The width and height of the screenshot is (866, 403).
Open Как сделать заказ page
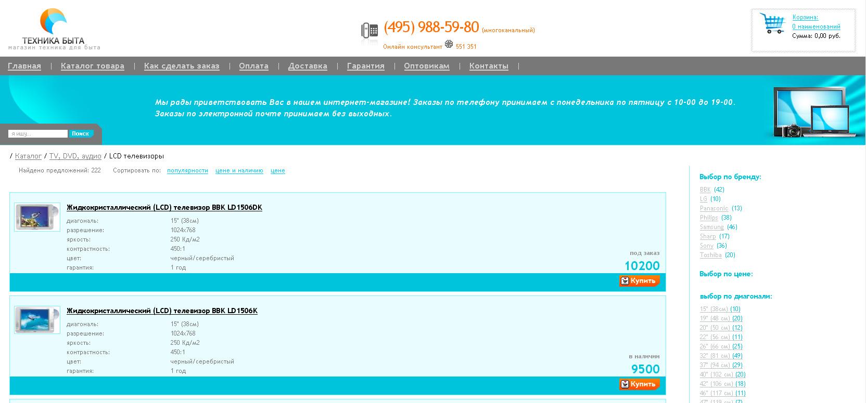(182, 66)
